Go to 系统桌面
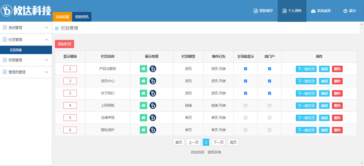Viewport: 364px width, 166px height. pyautogui.click(x=321, y=11)
